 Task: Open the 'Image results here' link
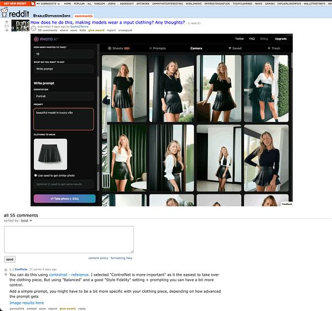pos(27,303)
